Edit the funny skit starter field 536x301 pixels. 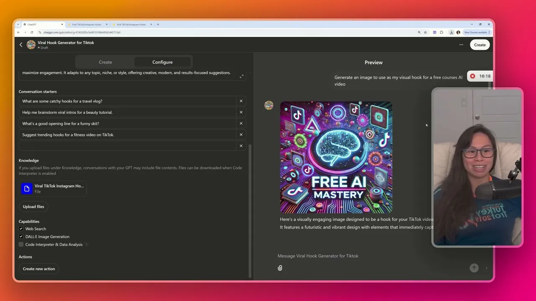coord(128,123)
